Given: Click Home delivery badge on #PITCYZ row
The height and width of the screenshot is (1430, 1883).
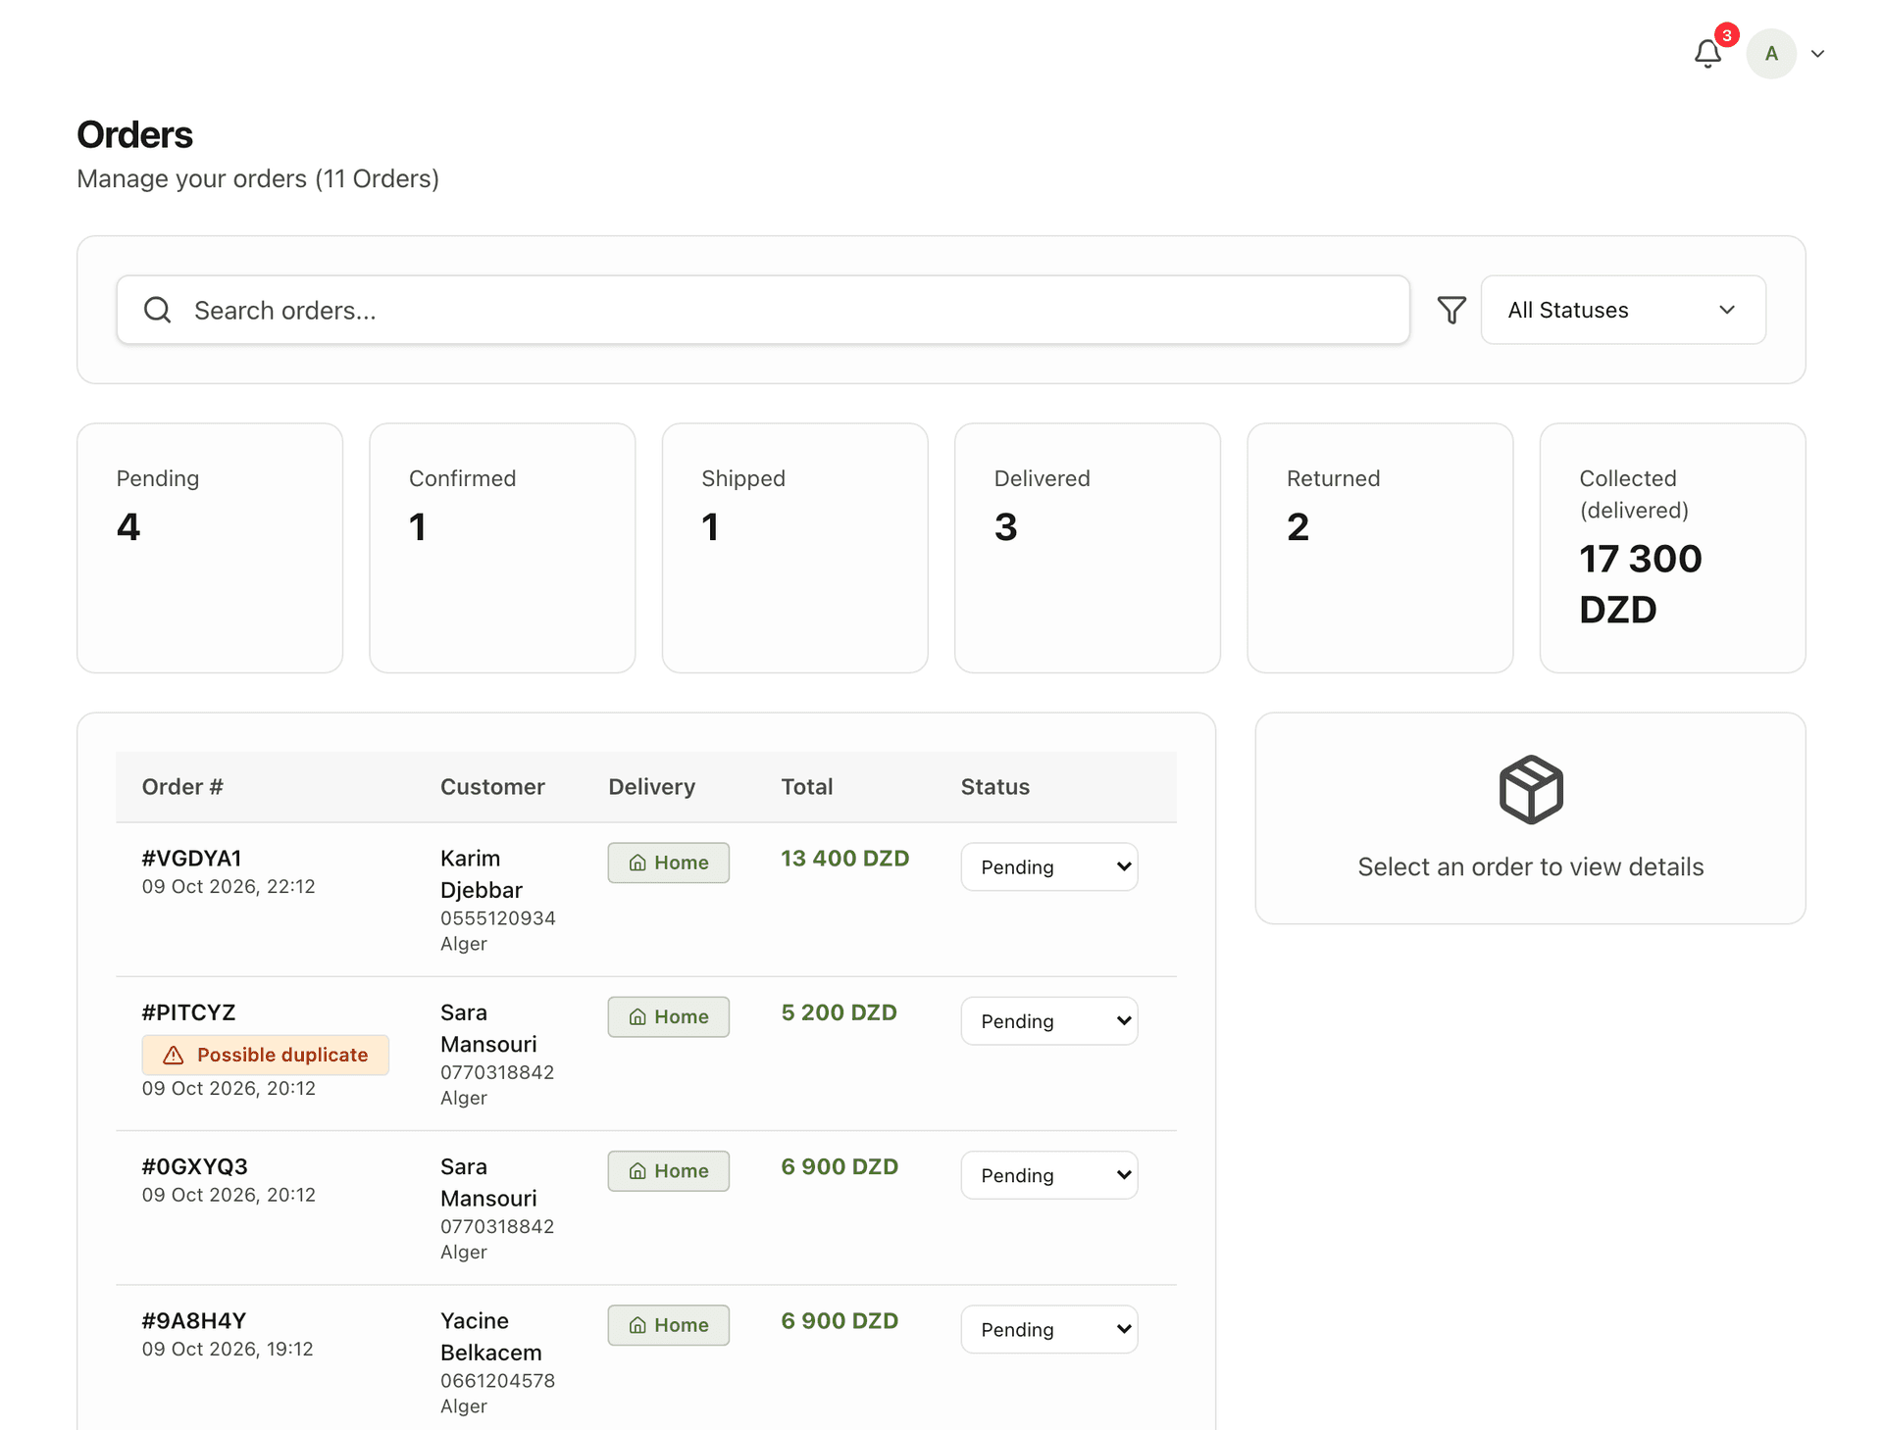Looking at the screenshot, I should [669, 1016].
